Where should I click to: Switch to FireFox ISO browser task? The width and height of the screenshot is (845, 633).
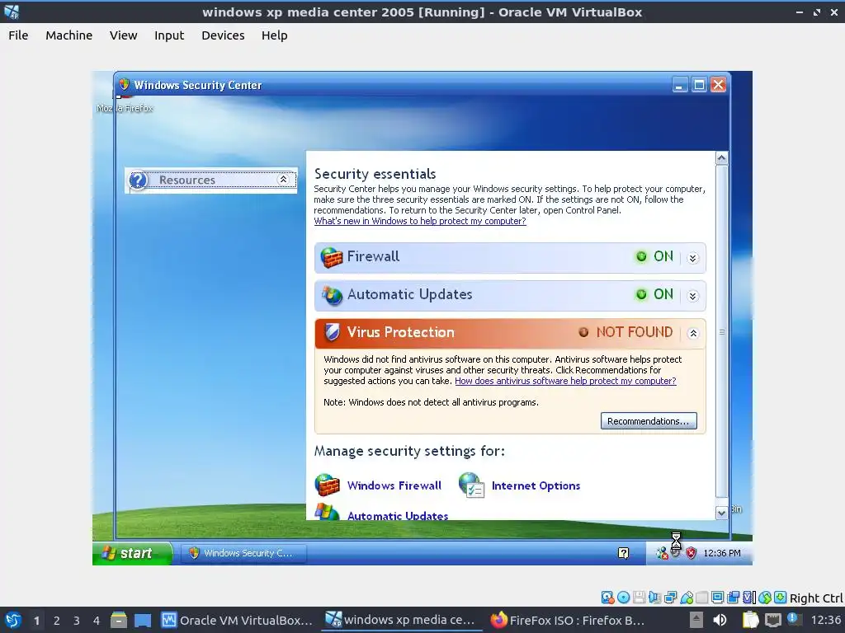[x=567, y=620]
